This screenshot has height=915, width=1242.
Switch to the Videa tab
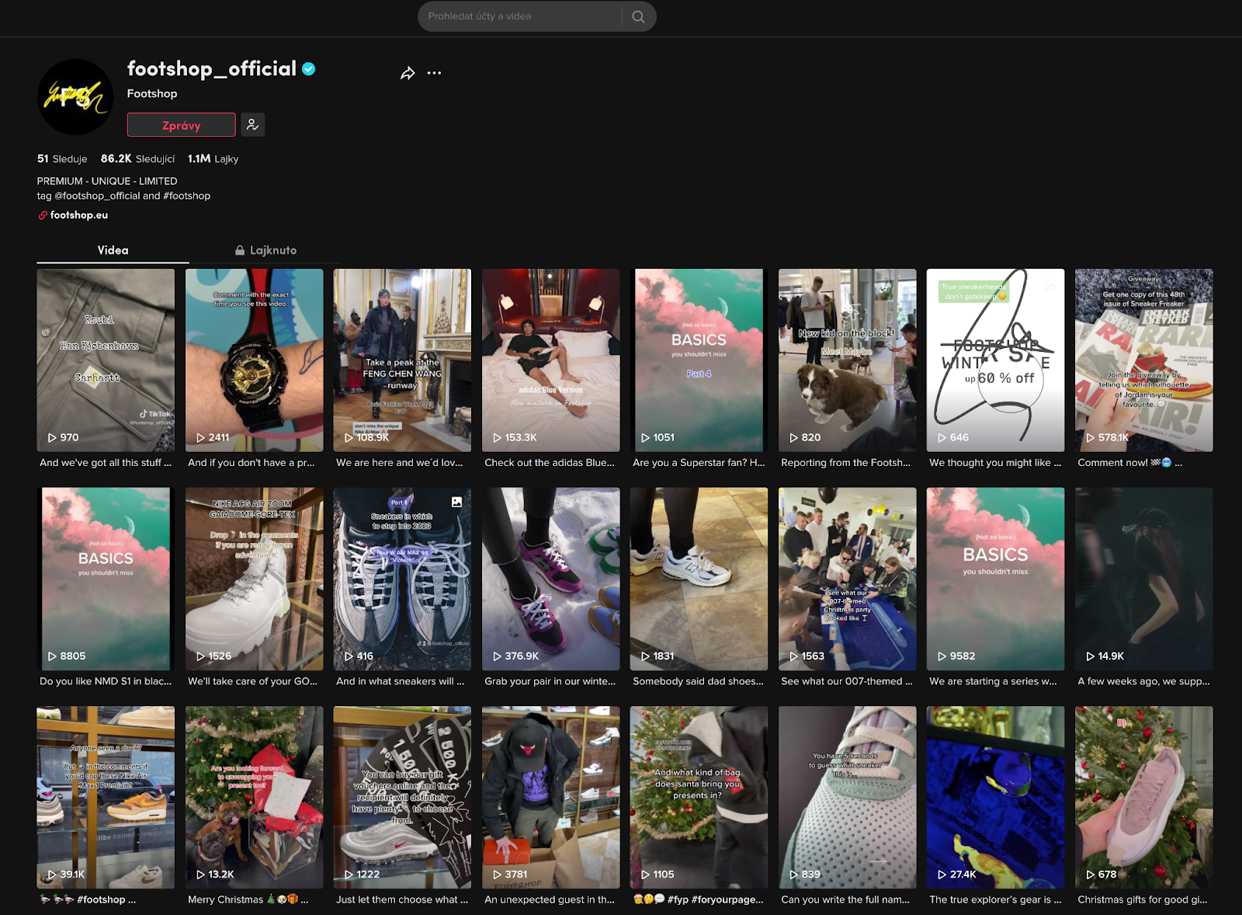(113, 250)
